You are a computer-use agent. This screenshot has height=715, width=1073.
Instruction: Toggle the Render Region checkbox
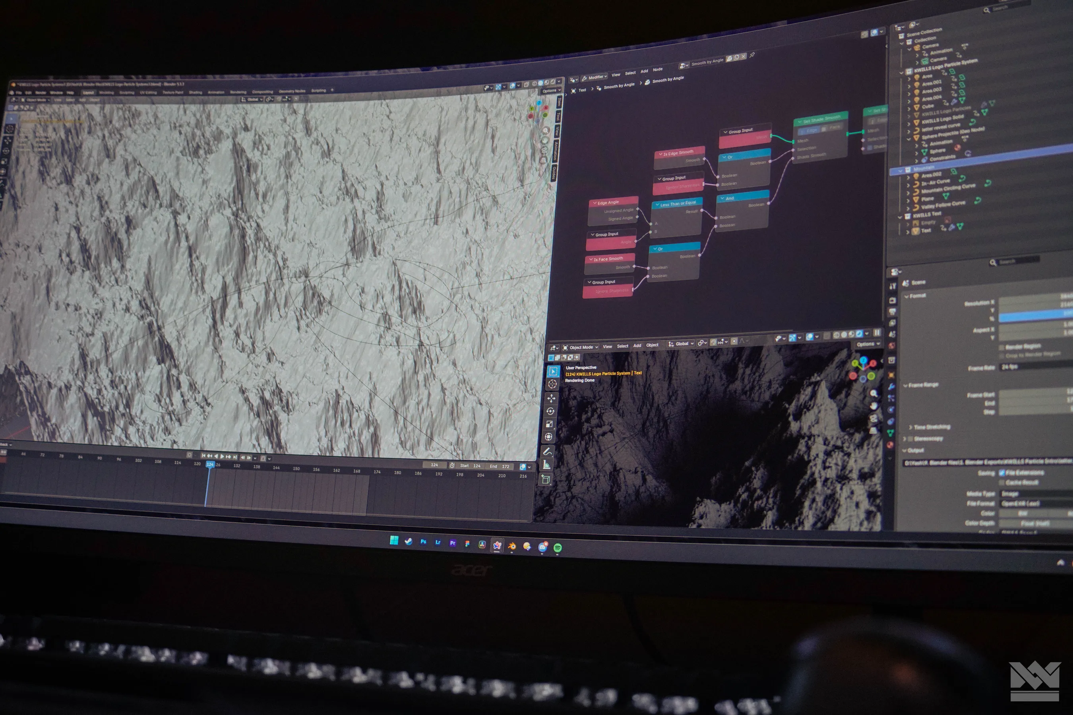point(1001,348)
